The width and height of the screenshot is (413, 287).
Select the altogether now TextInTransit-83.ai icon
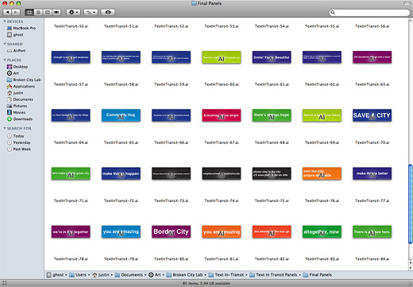click(322, 231)
